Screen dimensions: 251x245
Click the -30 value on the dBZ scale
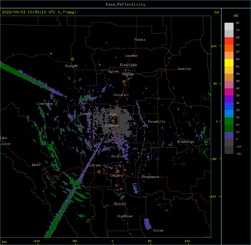point(238,154)
